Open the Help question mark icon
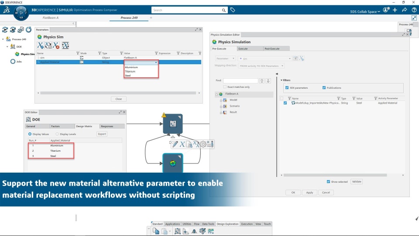This screenshot has width=419, height=236. (414, 10)
